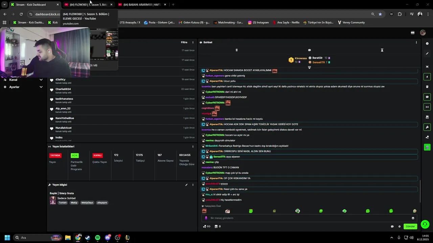
Task: Open the Yayın bilgisi three-dot menu
Action: point(193,185)
